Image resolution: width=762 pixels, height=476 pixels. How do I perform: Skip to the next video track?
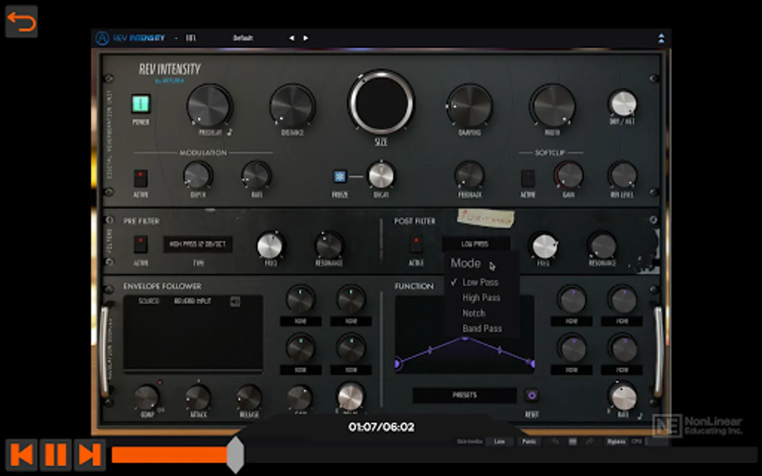pos(89,454)
